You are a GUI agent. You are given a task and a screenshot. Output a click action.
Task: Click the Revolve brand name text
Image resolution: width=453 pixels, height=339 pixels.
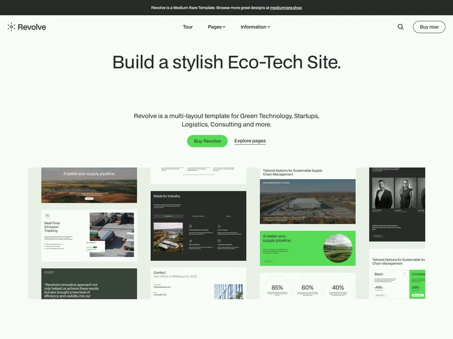tap(32, 27)
